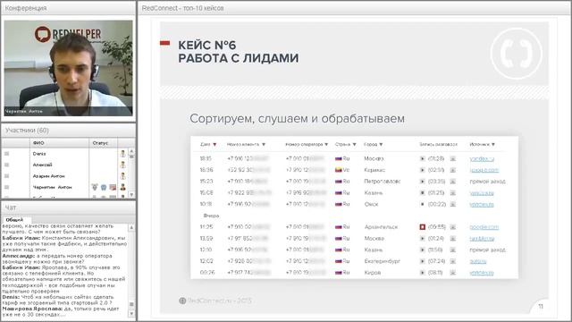Screen dimensions: 572x322
Task: Click third status icon of Чернятин Антон
Action: 113,187
